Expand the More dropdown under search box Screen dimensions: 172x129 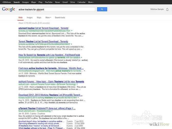point(48,17)
